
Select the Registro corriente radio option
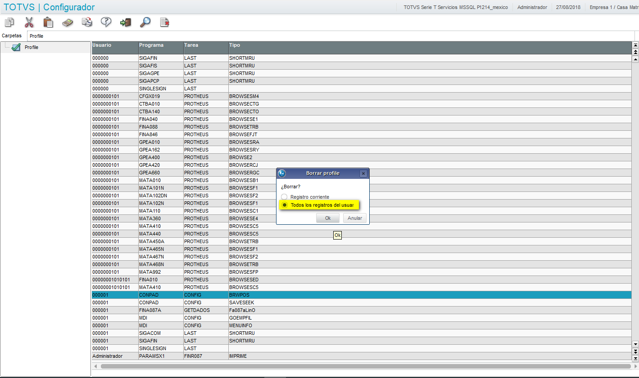click(284, 197)
